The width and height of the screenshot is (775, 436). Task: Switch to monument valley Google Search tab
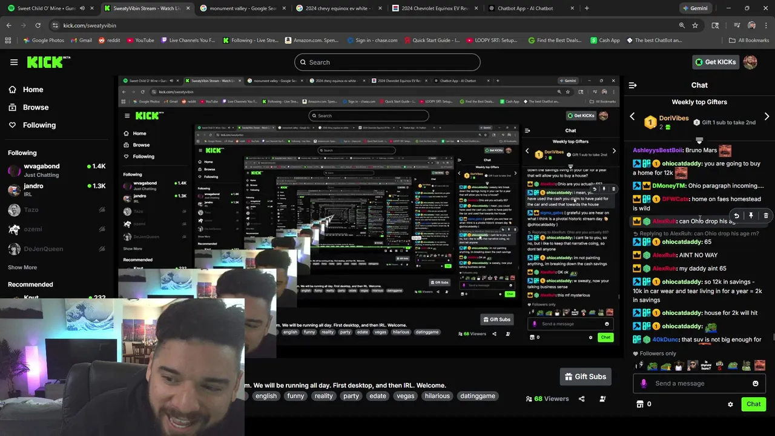point(242,8)
